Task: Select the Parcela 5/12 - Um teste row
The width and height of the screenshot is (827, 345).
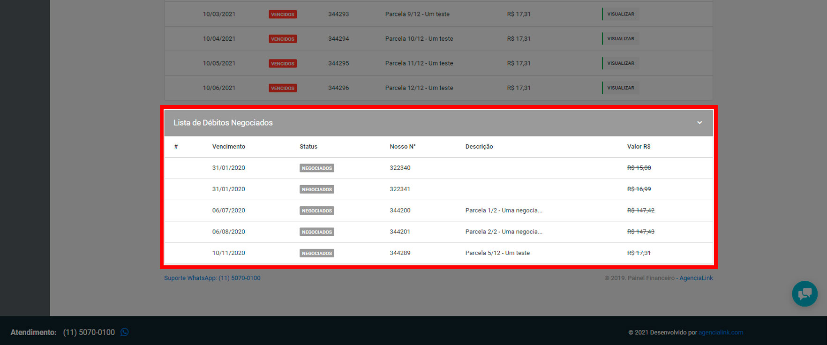Action: point(497,253)
